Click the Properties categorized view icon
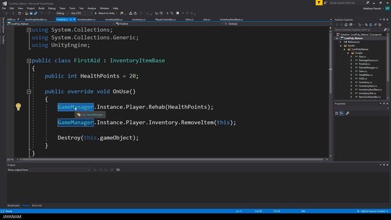This screenshot has height=220, width=391. pos(337,113)
